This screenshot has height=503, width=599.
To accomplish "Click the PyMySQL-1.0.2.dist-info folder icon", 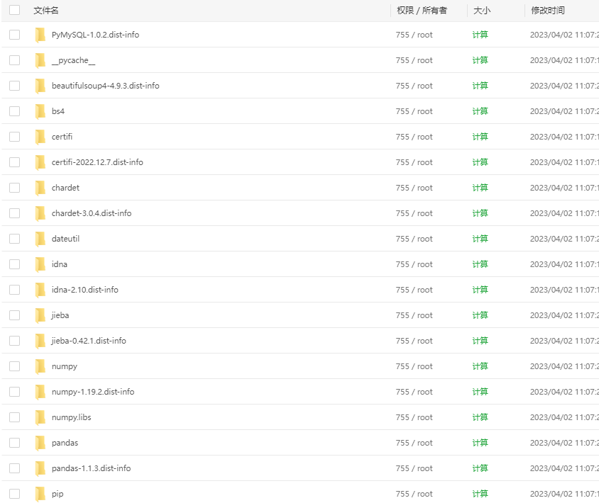I will tap(40, 35).
